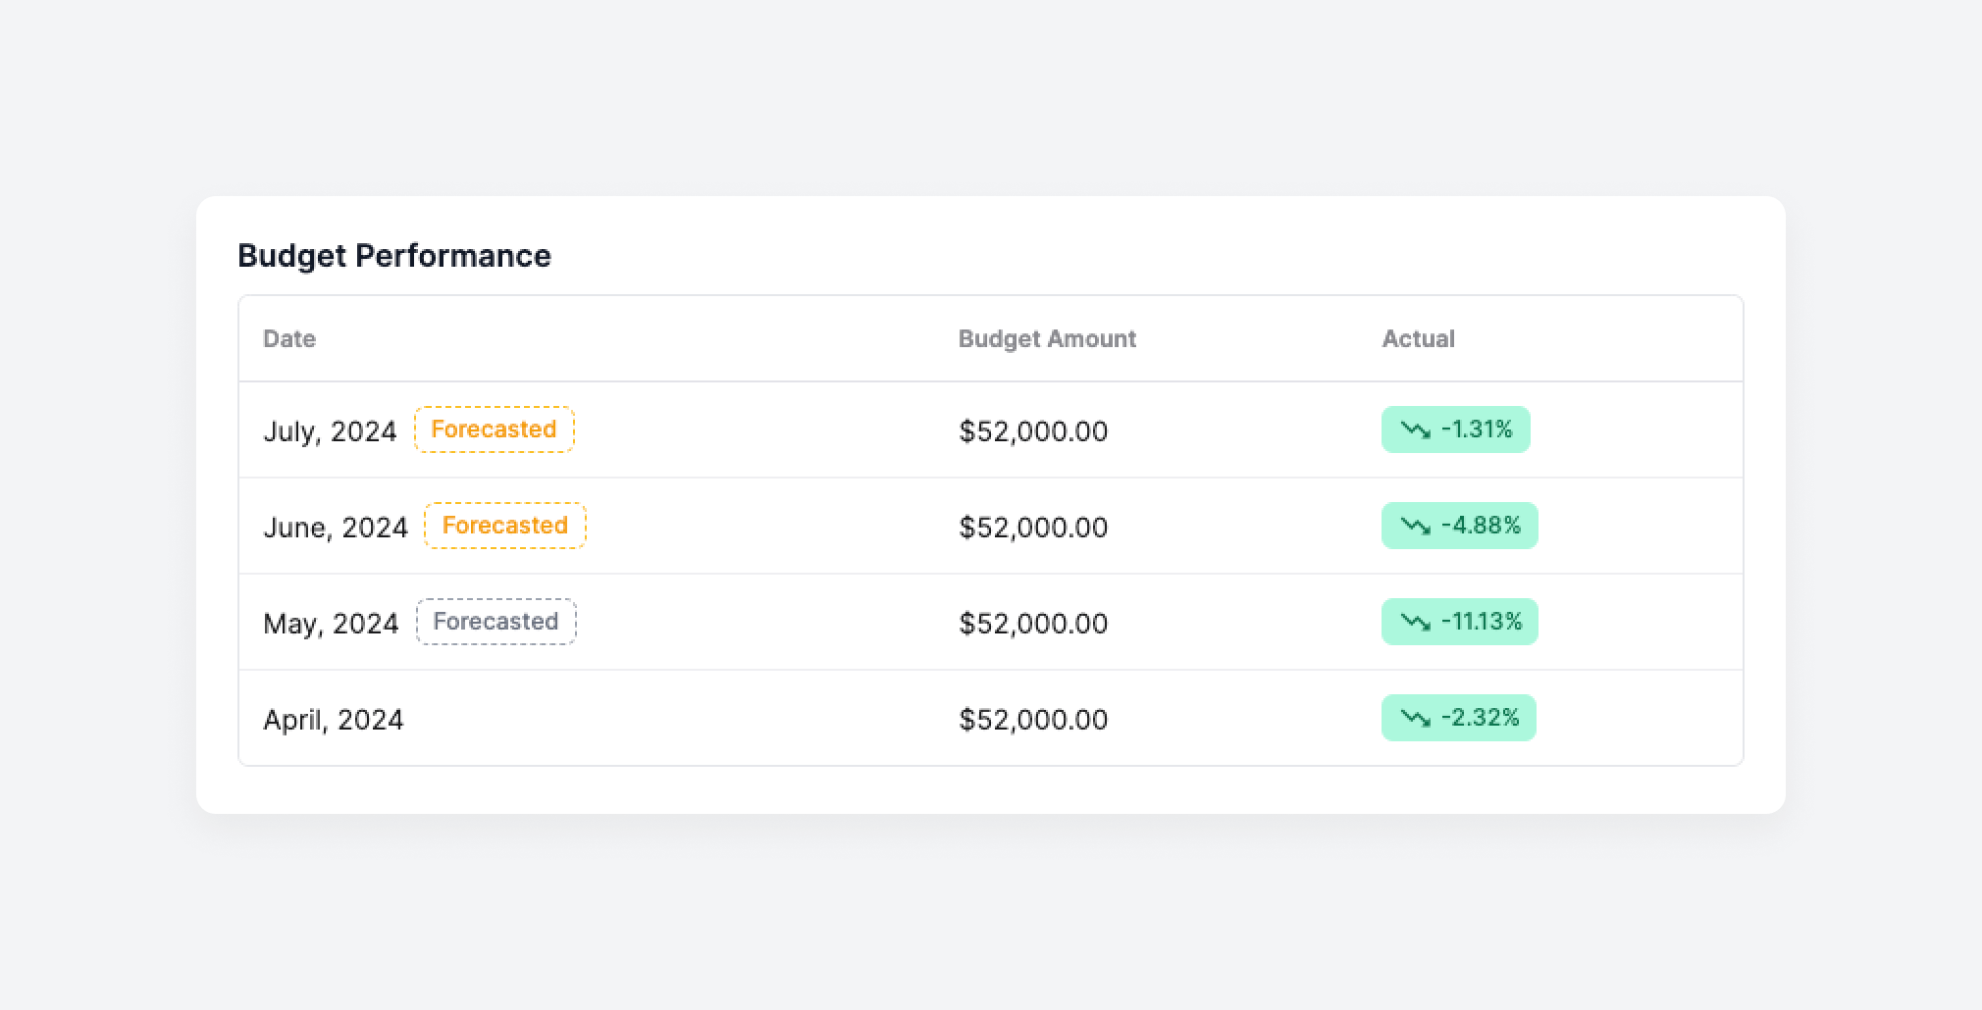
Task: Click the green highlight of June's badge
Action: point(1458,526)
